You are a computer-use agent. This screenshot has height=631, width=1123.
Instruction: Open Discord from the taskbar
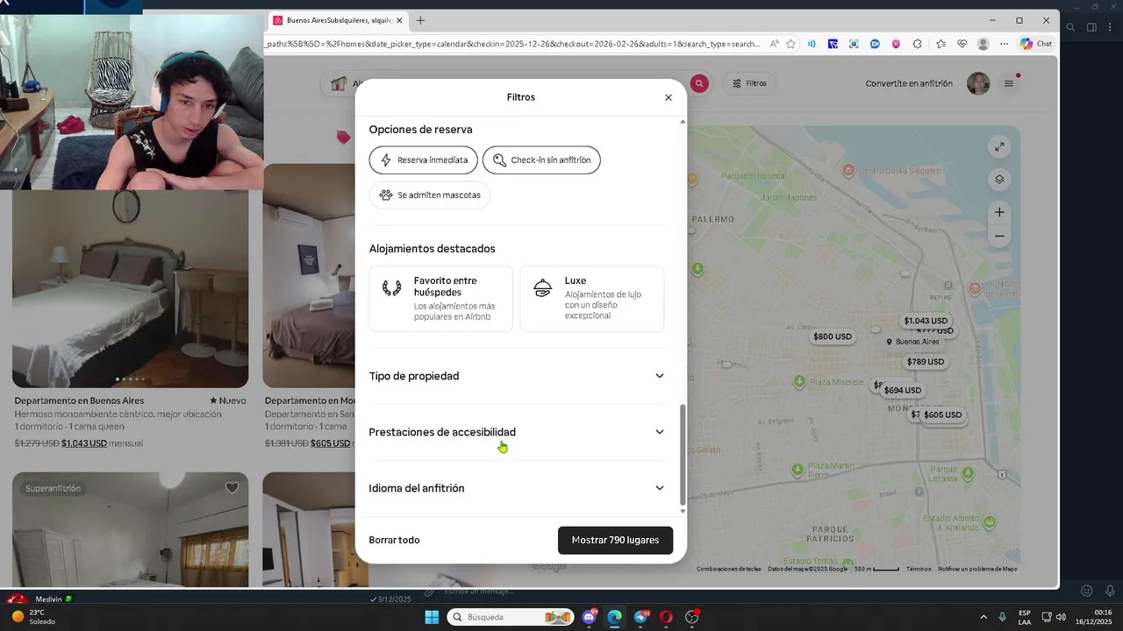pyautogui.click(x=590, y=617)
